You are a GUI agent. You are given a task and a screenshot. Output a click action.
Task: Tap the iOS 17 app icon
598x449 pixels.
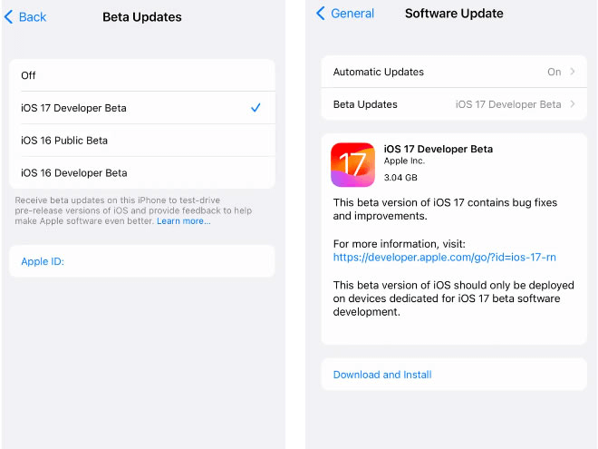(352, 164)
